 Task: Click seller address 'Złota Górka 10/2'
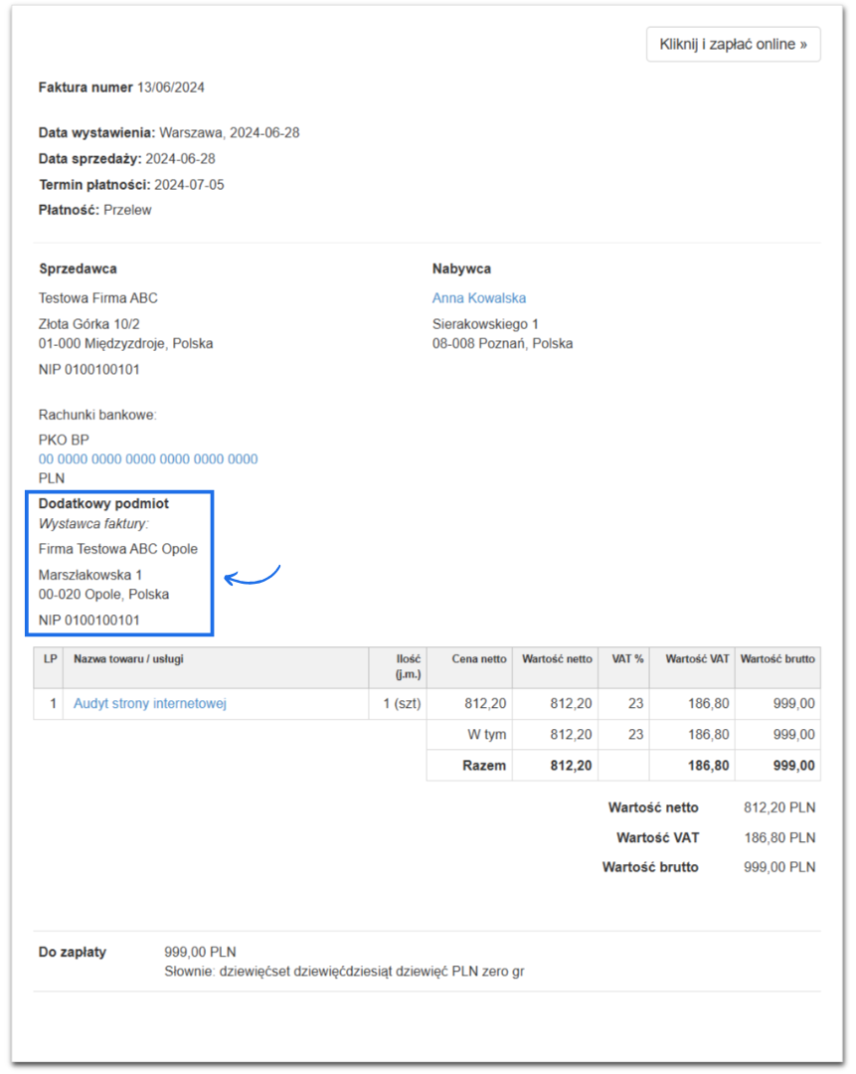(x=89, y=324)
